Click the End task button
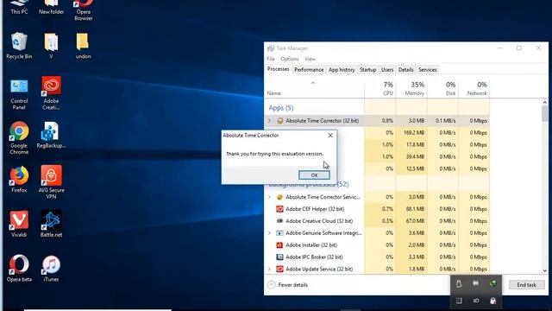552x311 pixels. pyautogui.click(x=527, y=285)
